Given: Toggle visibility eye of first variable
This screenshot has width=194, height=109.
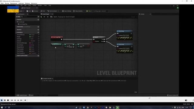Looking at the screenshot, I should click(38, 35).
